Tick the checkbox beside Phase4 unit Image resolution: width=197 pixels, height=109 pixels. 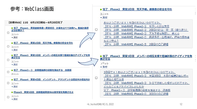pyautogui.click(x=8, y=83)
